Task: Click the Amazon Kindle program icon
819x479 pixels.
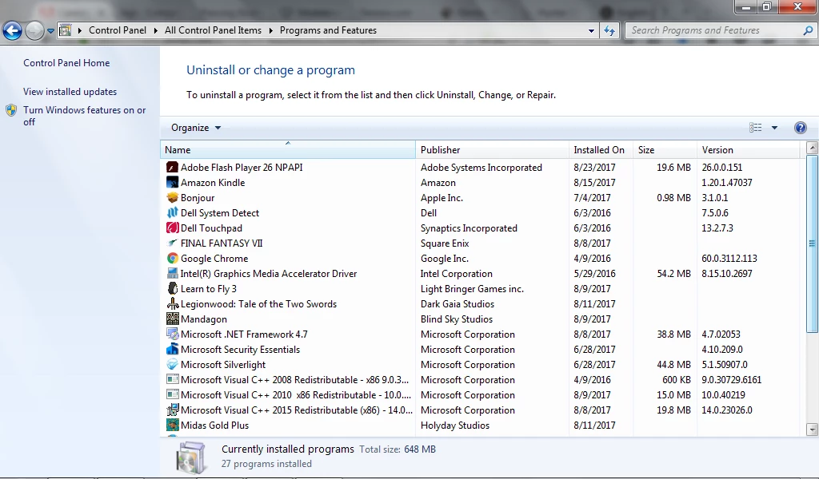Action: [173, 183]
